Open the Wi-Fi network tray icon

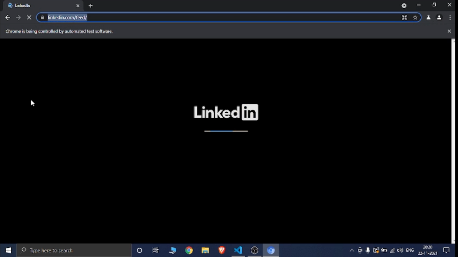[392, 250]
